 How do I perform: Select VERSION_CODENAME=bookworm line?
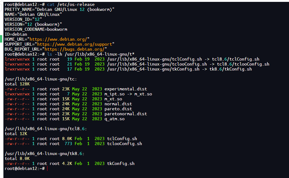click(x=36, y=29)
